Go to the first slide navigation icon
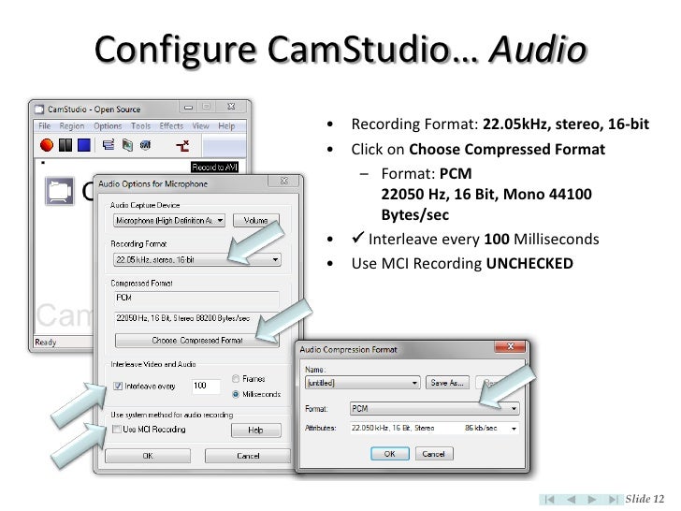 pyautogui.click(x=550, y=499)
